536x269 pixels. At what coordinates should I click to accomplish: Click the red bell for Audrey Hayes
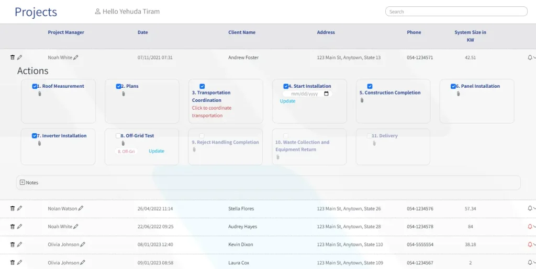(530, 226)
